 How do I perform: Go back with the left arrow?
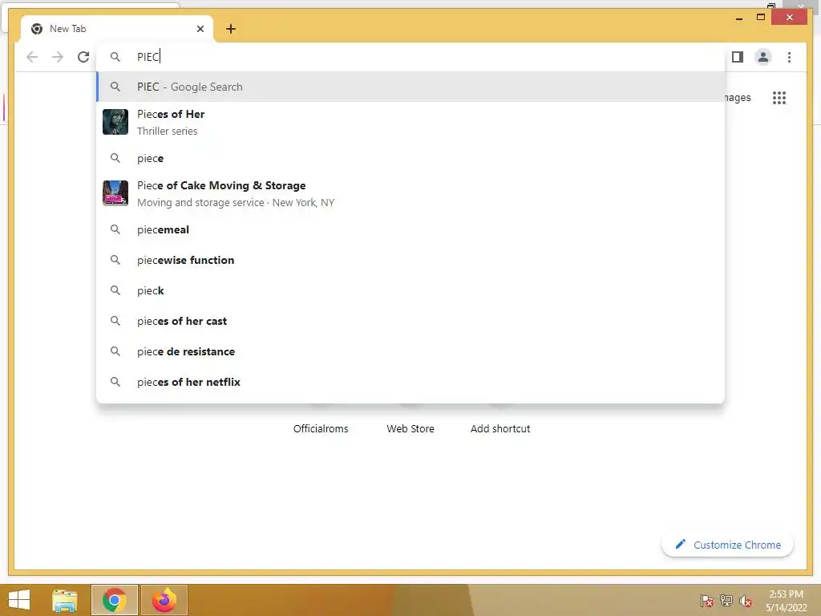point(32,57)
